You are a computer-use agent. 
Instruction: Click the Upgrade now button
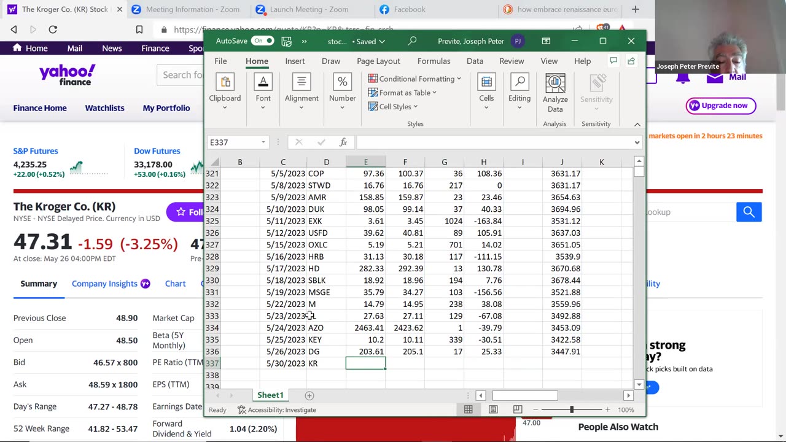[721, 106]
